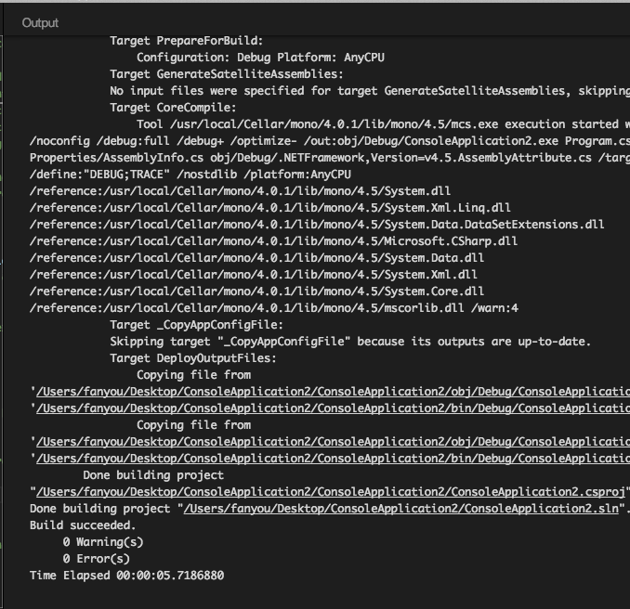630x609 pixels.
Task: Click the System.Xml.Linq.dll reference line
Action: [270, 208]
